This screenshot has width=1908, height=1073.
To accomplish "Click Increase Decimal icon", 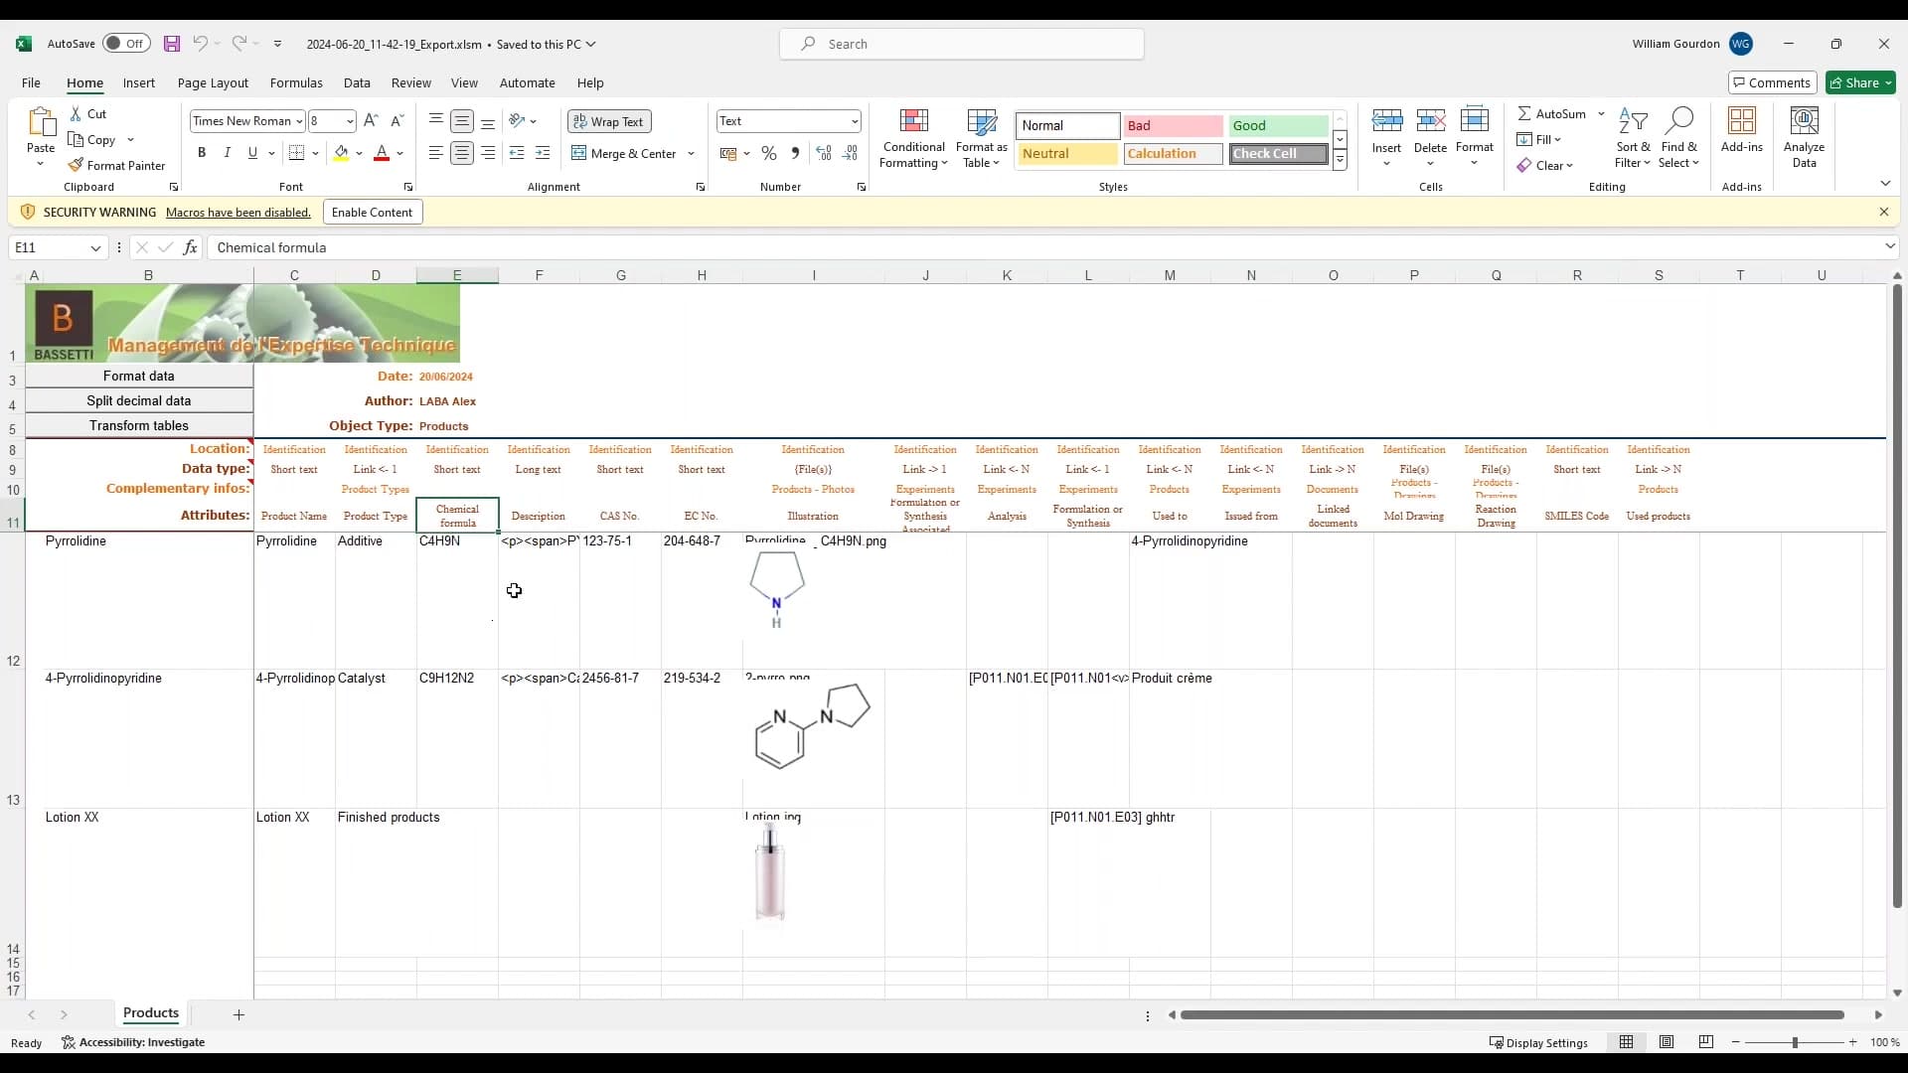I will [x=824, y=153].
